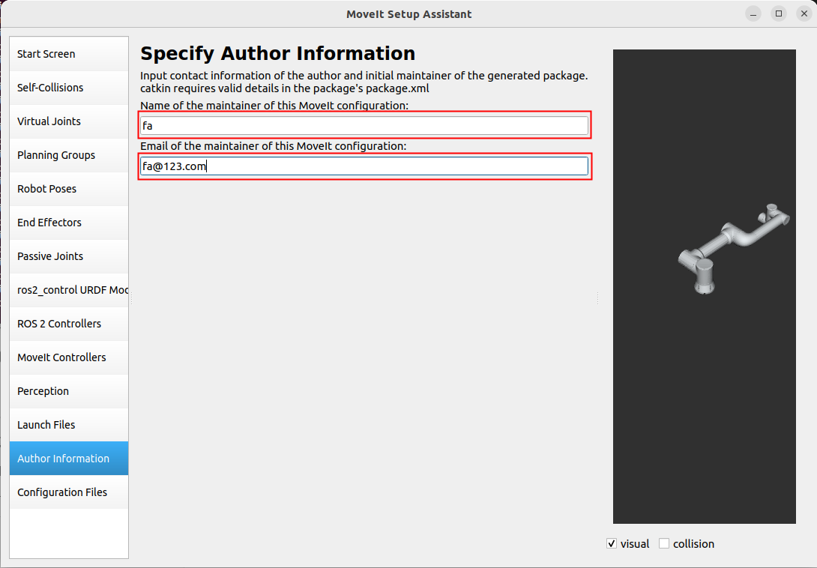Go to Self-Collisions step
The image size is (817, 568).
pos(69,88)
